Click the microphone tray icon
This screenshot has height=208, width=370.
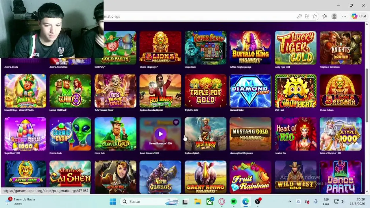[x=316, y=202]
